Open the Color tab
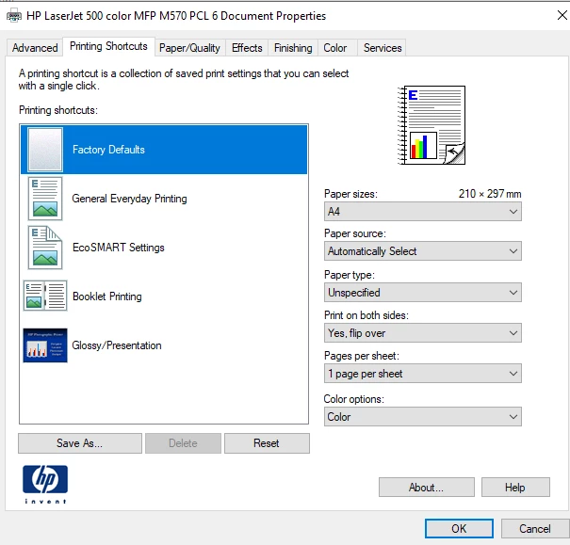Viewport: 570px width, 545px height. tap(335, 48)
